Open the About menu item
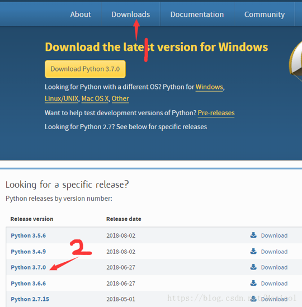302x307 pixels. tap(81, 15)
